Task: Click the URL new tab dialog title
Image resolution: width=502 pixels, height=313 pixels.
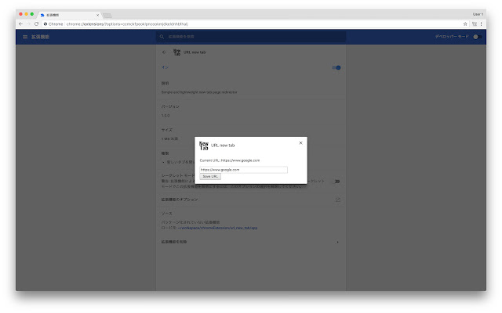Action: point(223,146)
